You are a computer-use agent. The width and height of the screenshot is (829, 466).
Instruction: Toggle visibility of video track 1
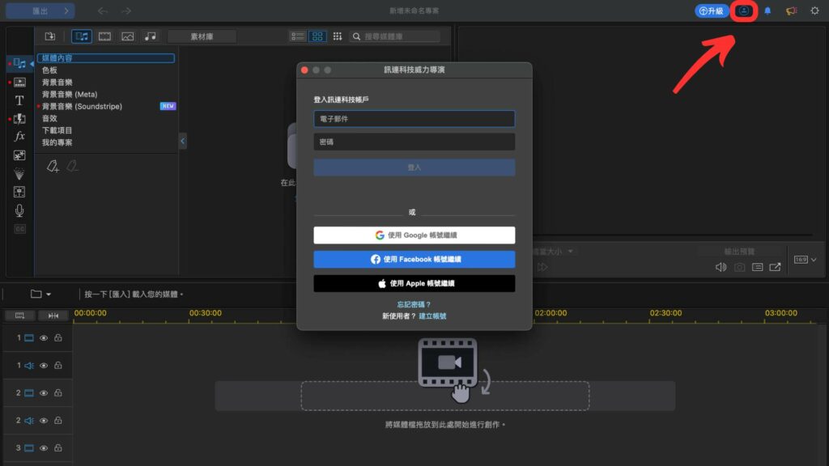coord(44,338)
